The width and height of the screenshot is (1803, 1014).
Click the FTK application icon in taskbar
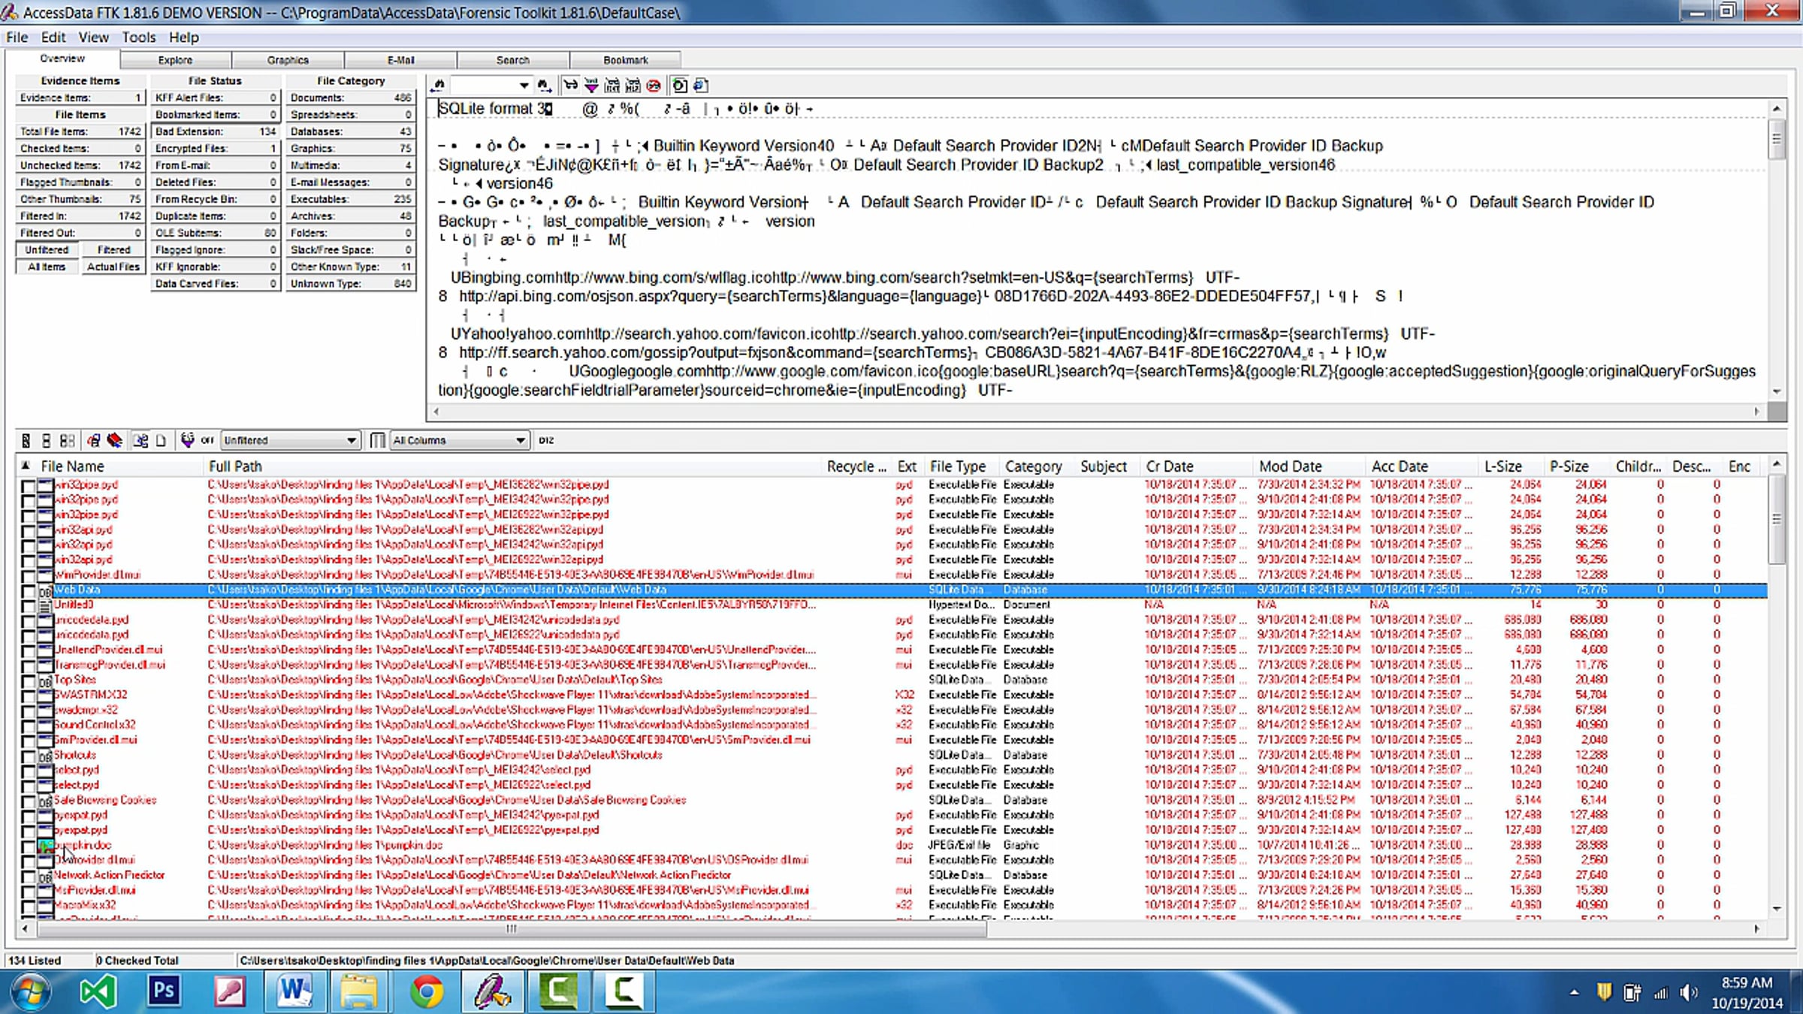(492, 992)
